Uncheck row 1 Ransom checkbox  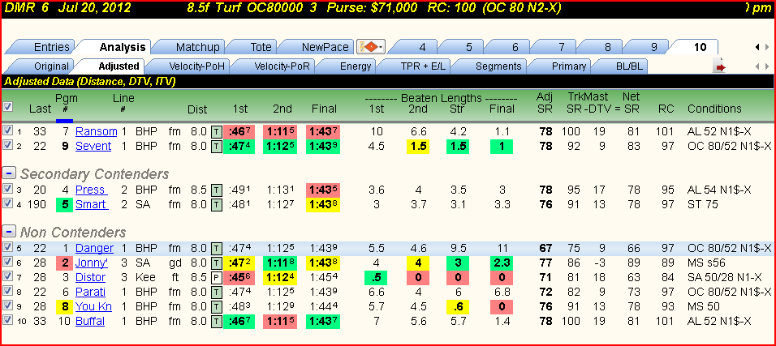click(x=7, y=131)
